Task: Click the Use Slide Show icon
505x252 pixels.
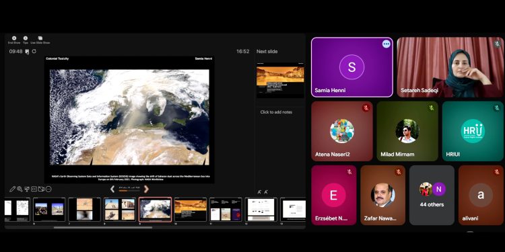Action: [40, 38]
